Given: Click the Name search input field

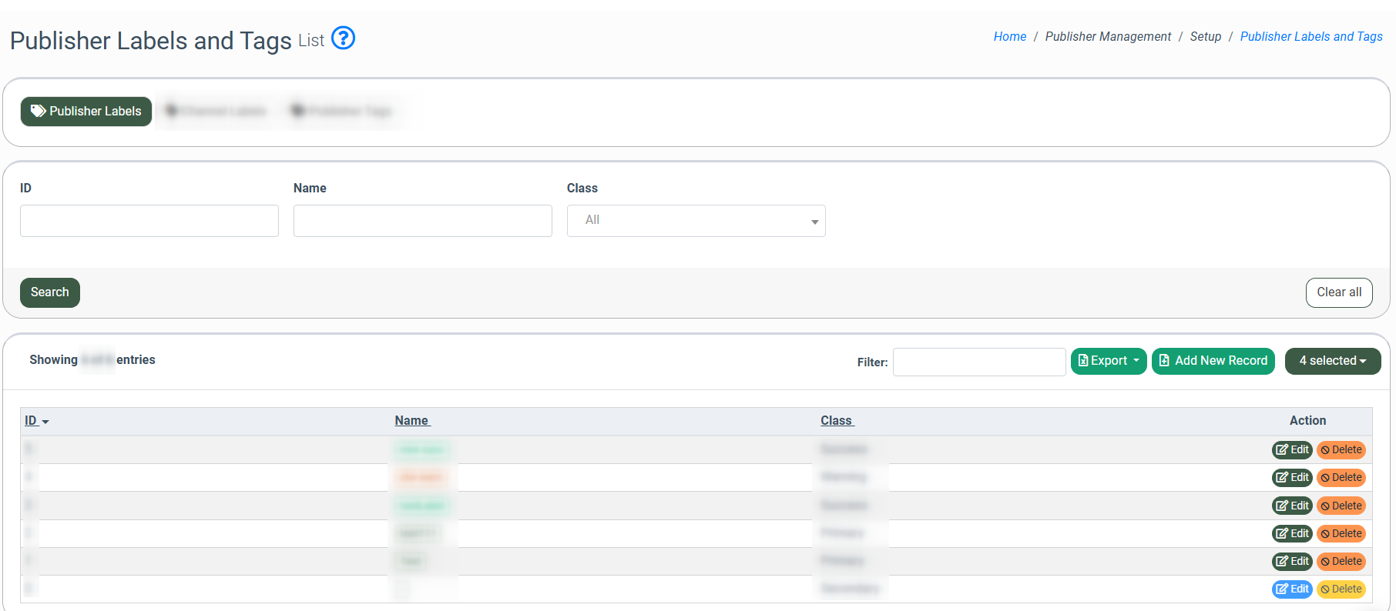Looking at the screenshot, I should pos(422,221).
